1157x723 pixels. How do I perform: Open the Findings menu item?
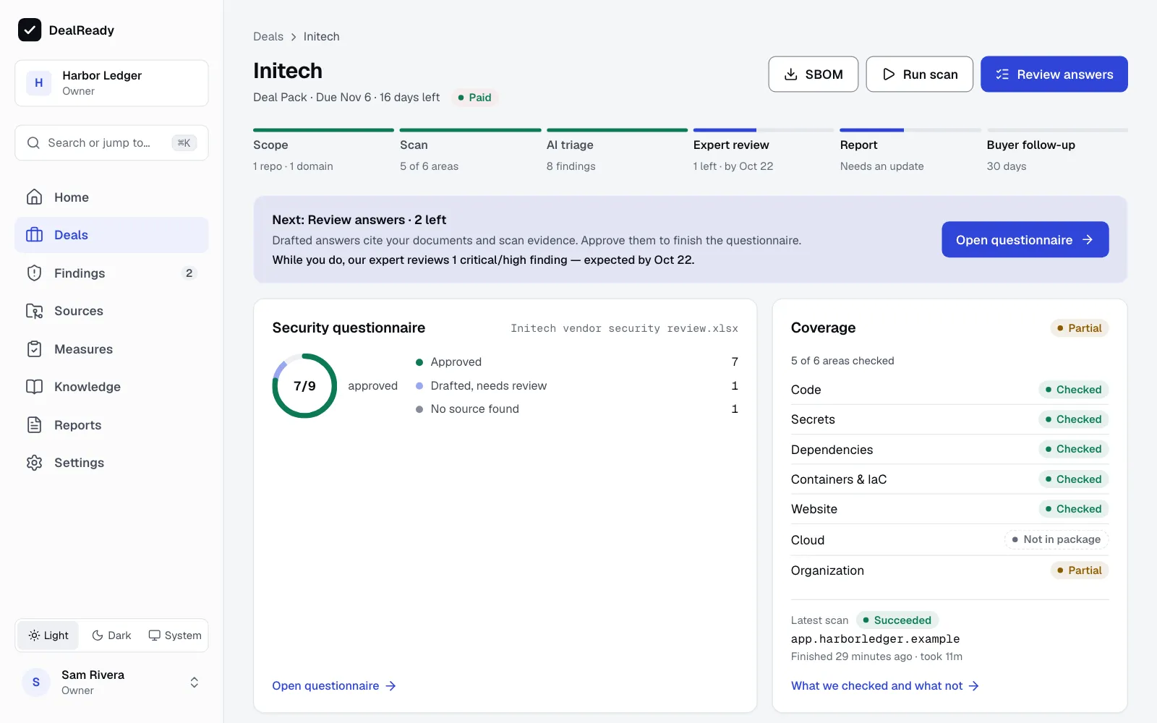[111, 273]
